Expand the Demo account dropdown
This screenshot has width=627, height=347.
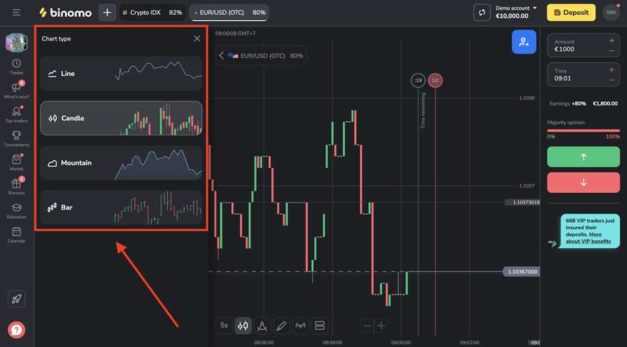516,12
